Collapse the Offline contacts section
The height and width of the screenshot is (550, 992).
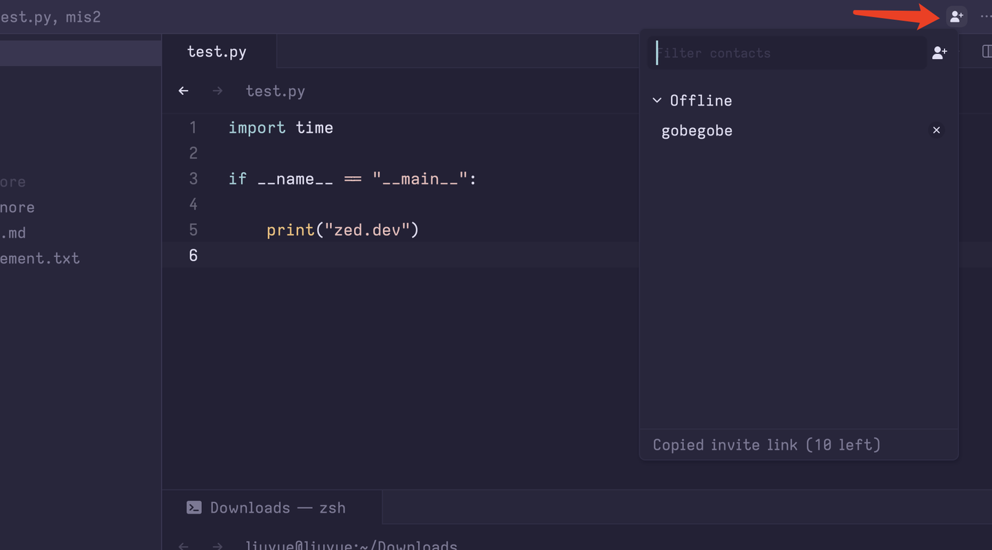[657, 100]
